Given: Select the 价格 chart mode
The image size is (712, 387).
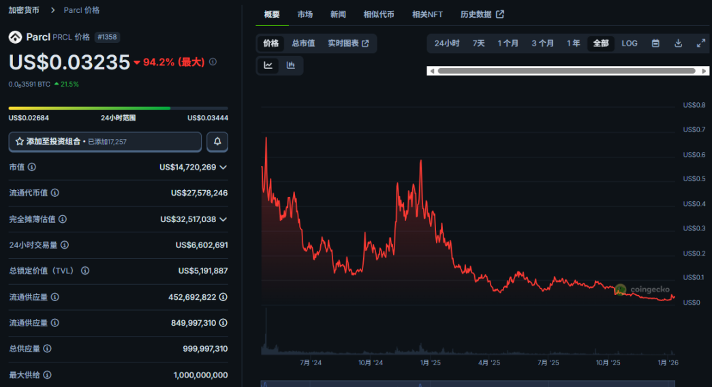Looking at the screenshot, I should coord(271,43).
